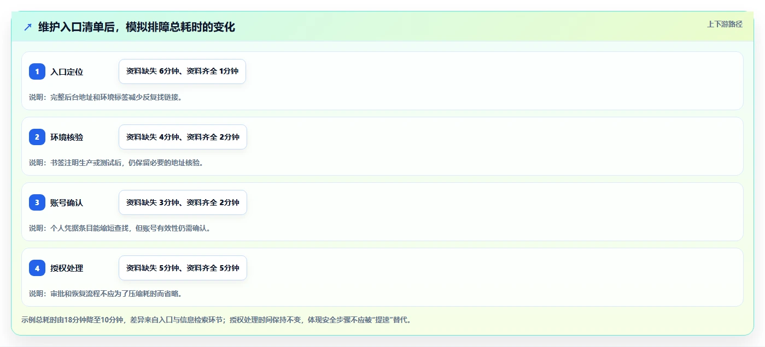Select the step number 4 badge
Image resolution: width=765 pixels, height=347 pixels.
[37, 268]
